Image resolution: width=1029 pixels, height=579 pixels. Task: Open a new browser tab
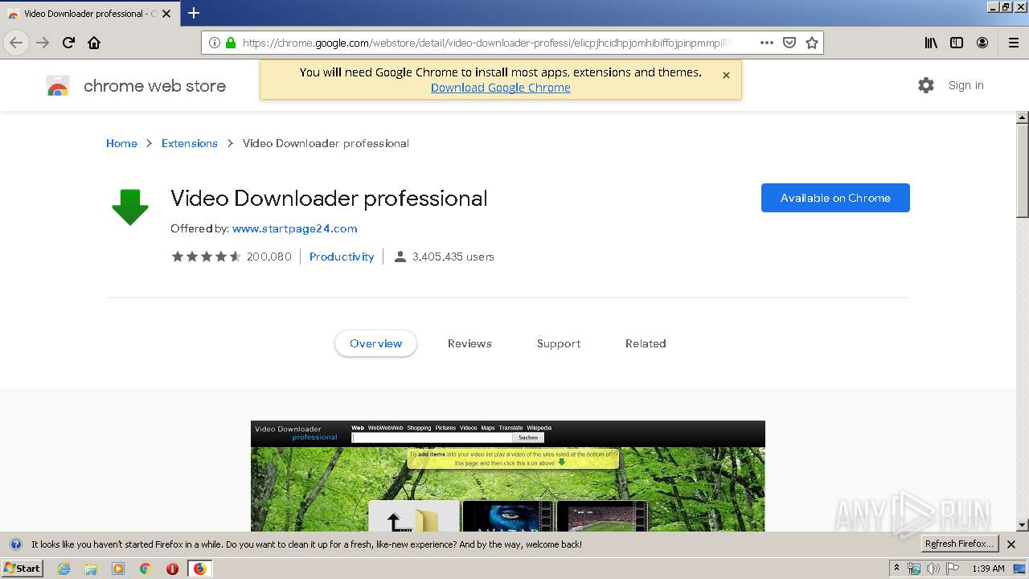[x=194, y=13]
